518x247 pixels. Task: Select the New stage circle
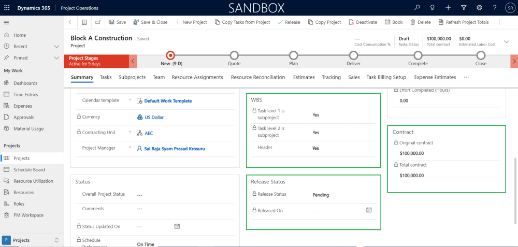(x=170, y=55)
